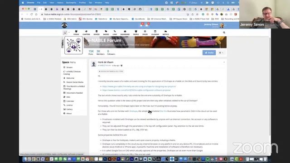Open the post options chevron
This screenshot has width=290, height=163.
point(224,62)
